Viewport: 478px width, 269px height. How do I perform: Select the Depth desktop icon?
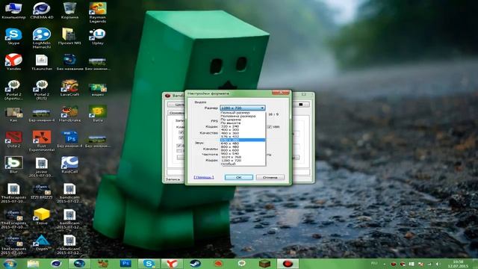click(42, 243)
